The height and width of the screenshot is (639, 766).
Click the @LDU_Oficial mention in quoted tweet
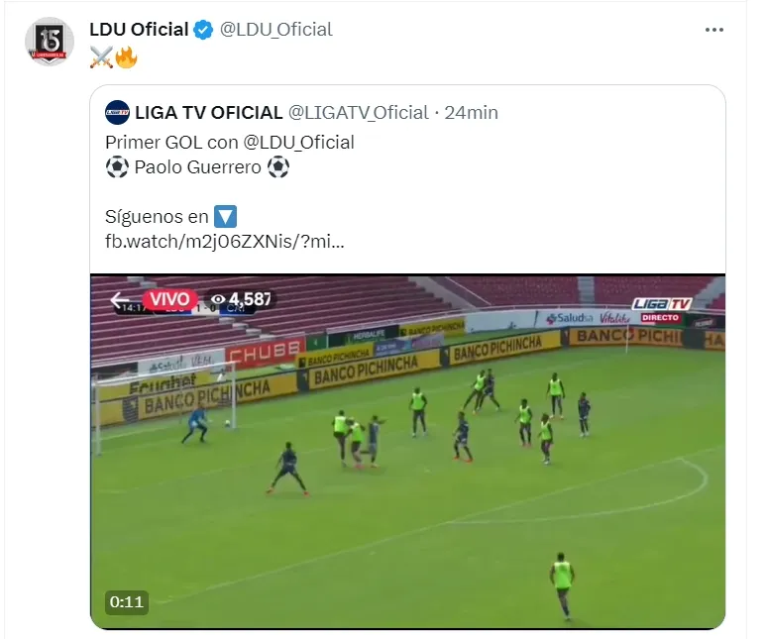coord(298,143)
